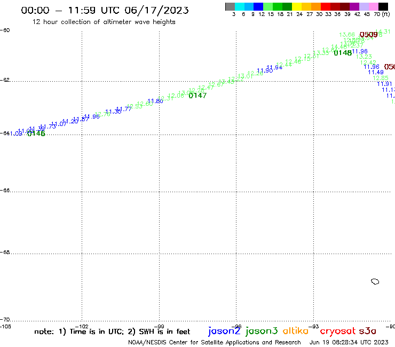Click the altika satellite label
Screen dimensions: 395x347
[296, 331]
